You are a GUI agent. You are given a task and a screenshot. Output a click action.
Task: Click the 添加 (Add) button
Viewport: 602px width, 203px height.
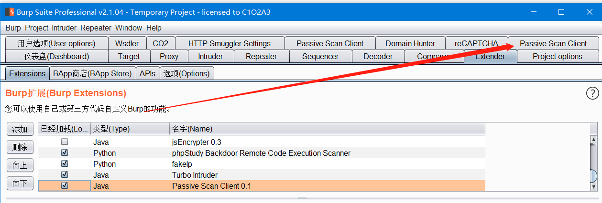20,129
